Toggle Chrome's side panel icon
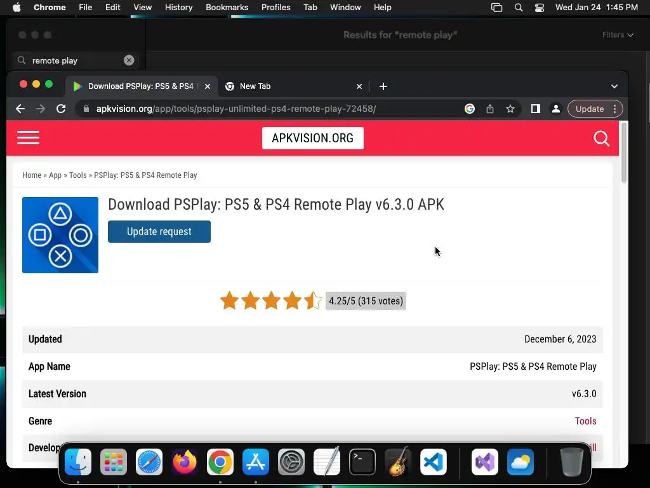Viewport: 650px width, 488px height. [x=536, y=109]
